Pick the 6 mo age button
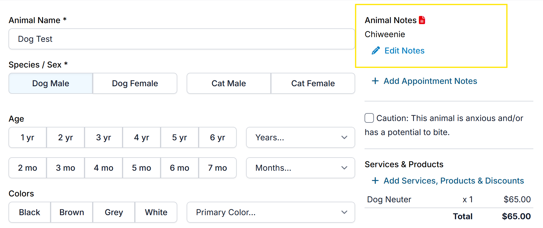Image resolution: width=543 pixels, height=228 pixels. pyautogui.click(x=179, y=168)
